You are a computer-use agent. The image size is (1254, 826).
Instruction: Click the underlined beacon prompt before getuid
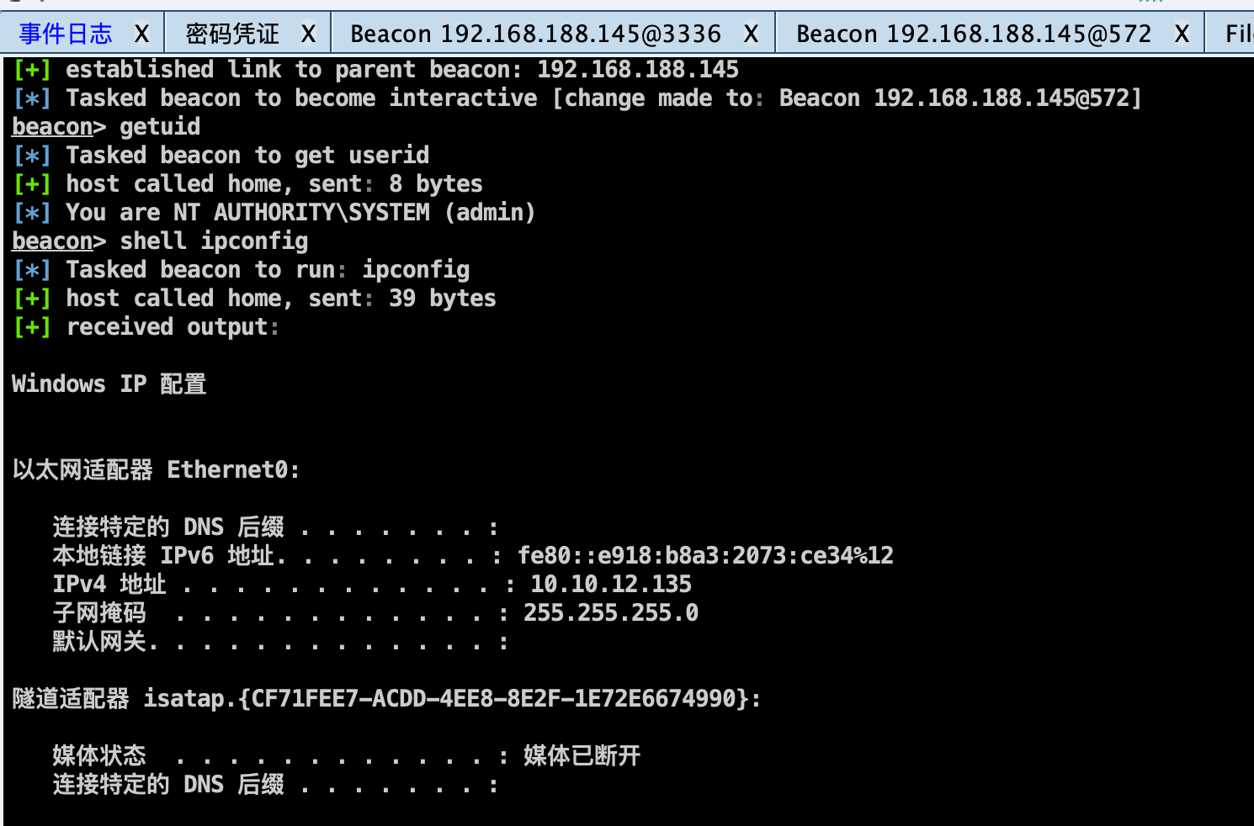52,127
